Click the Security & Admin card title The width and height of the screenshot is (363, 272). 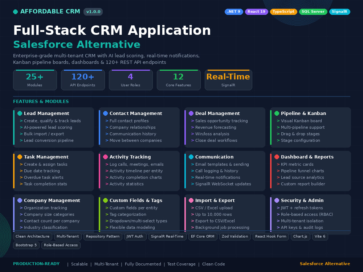click(x=302, y=200)
